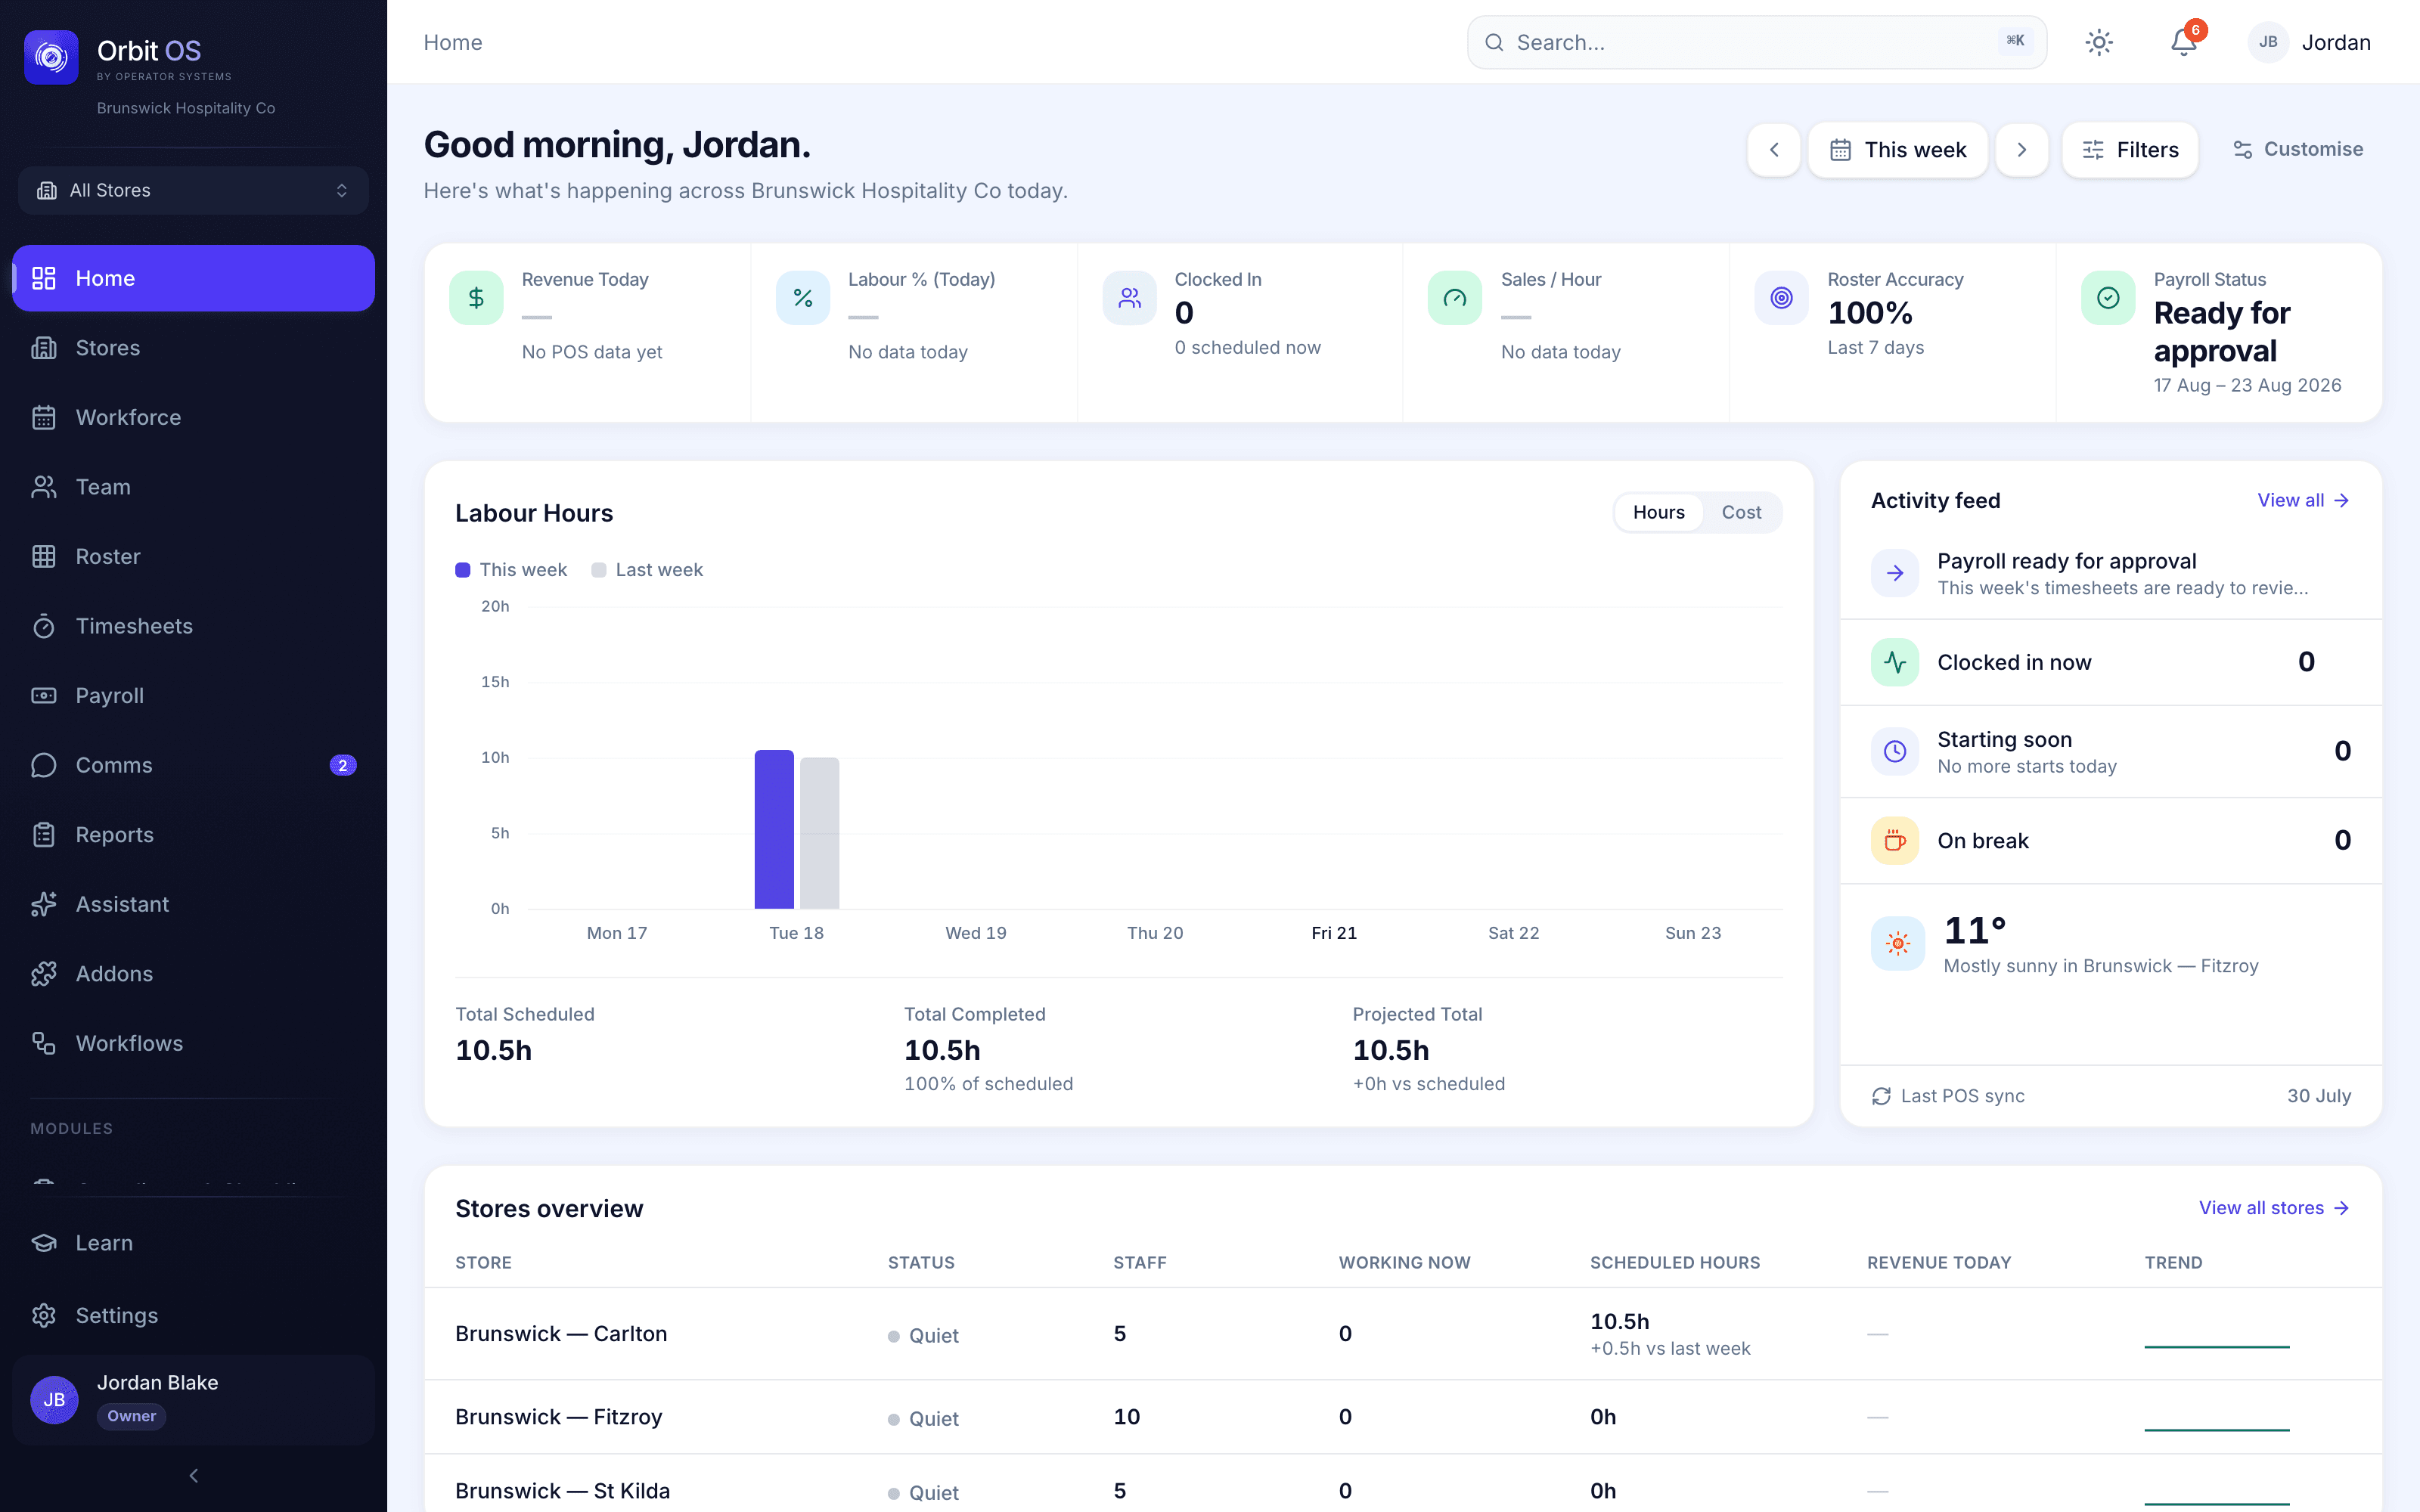This screenshot has height=1512, width=2420.
Task: Click the Workflows icon in sidebar
Action: pos(44,1043)
